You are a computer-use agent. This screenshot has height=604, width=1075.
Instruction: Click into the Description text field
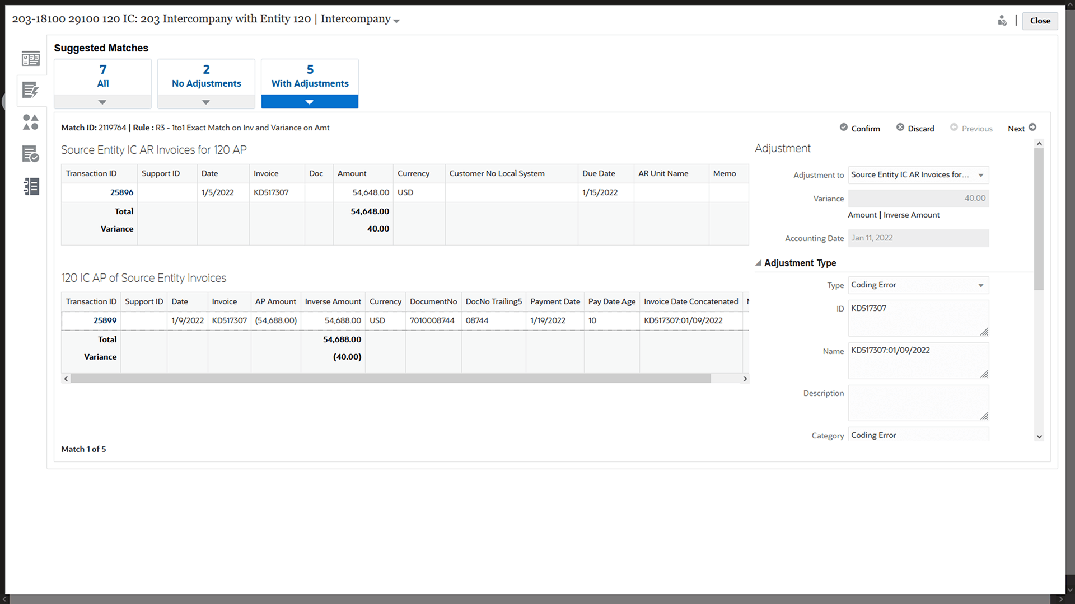tap(917, 402)
